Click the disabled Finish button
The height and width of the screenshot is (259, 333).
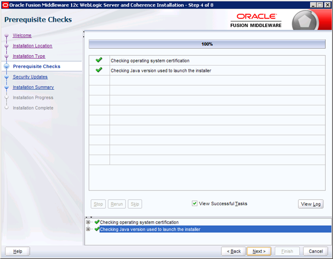[x=287, y=251]
